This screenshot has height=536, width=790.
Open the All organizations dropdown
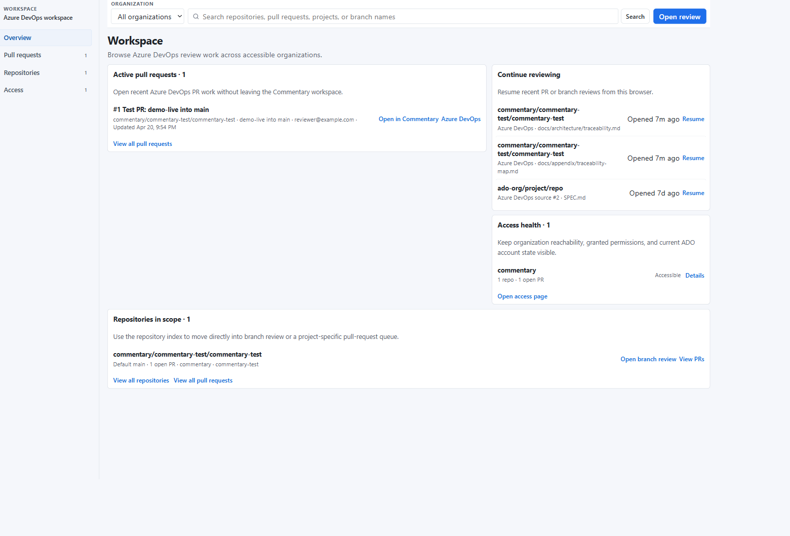click(x=148, y=17)
